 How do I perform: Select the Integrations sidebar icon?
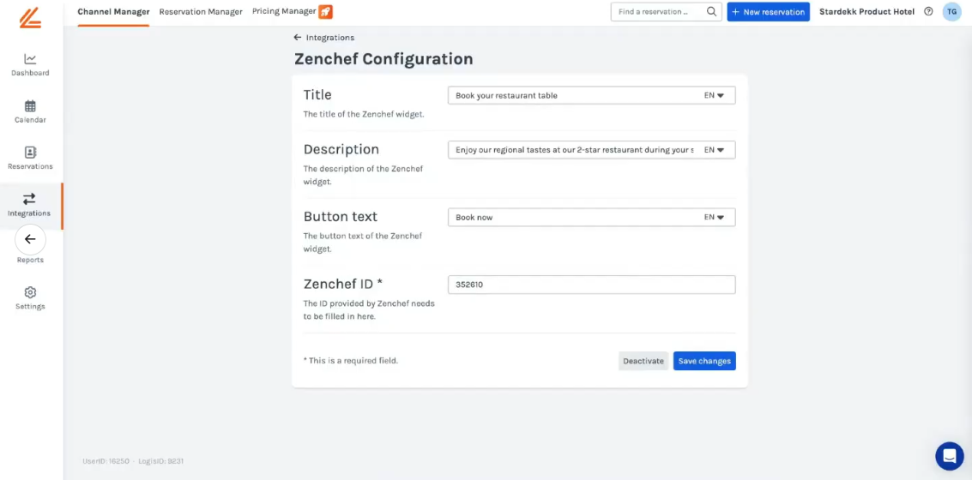tap(29, 200)
